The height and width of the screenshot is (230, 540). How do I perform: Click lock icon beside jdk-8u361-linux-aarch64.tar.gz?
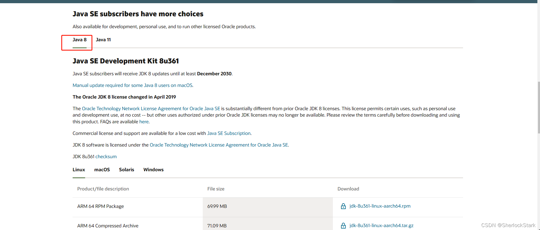point(343,226)
